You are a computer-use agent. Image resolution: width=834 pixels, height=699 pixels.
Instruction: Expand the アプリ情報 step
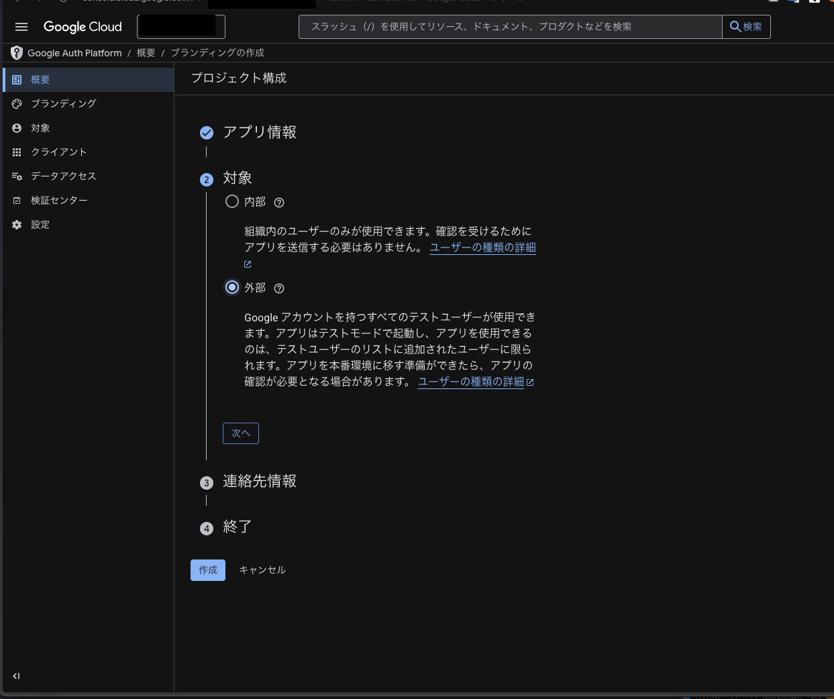(259, 132)
